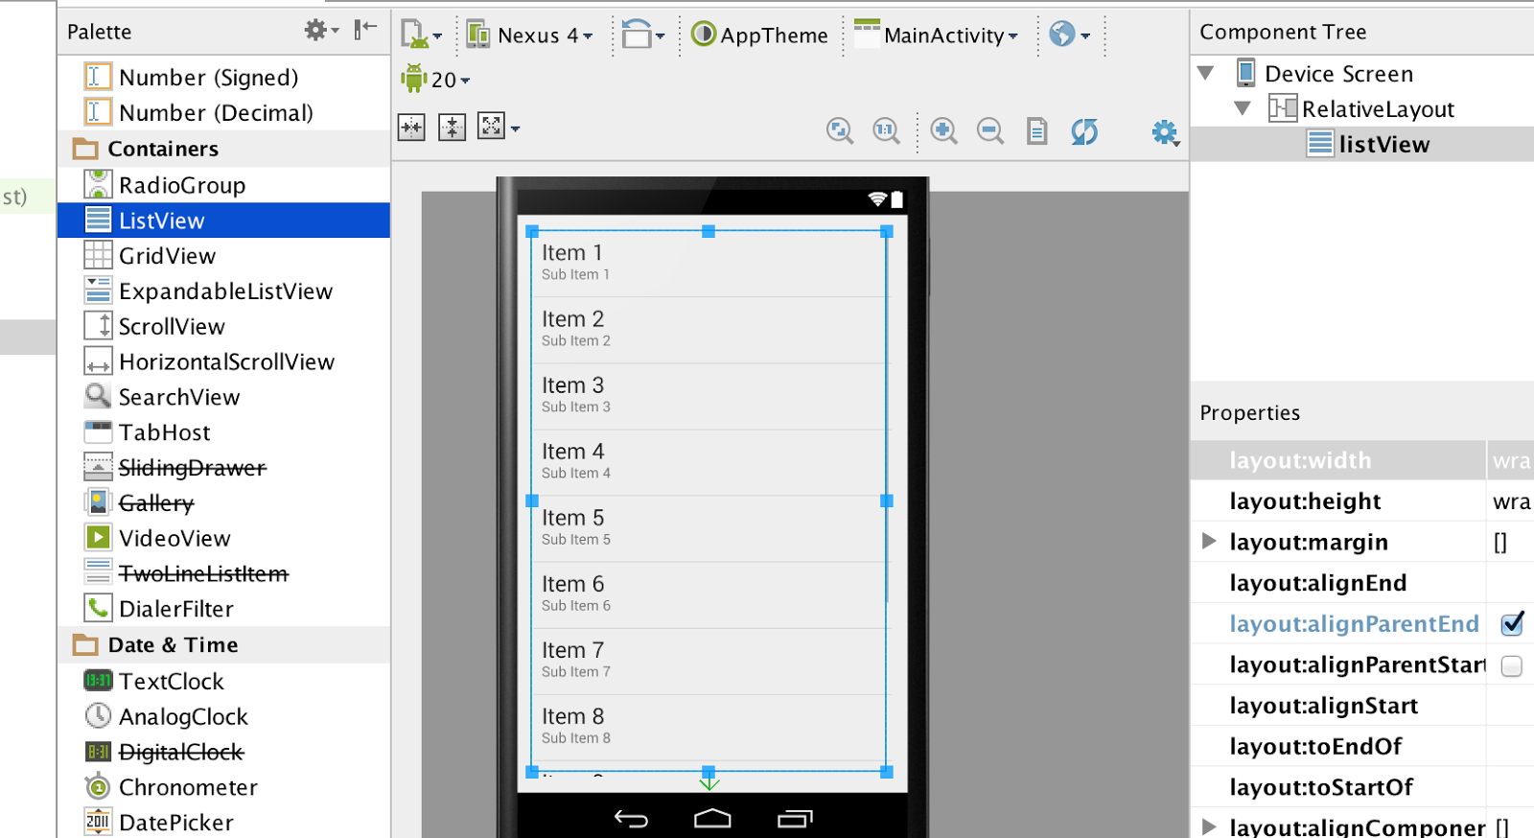The image size is (1534, 838).
Task: Select the layout:toEndOf property
Action: tap(1362, 746)
